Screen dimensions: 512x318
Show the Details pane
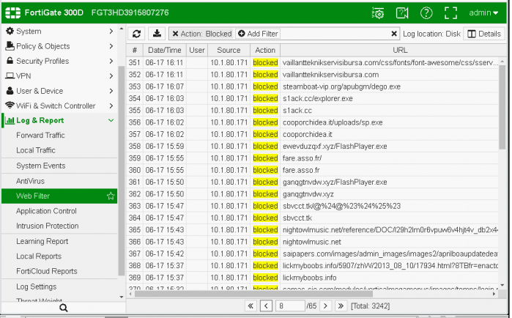point(484,34)
